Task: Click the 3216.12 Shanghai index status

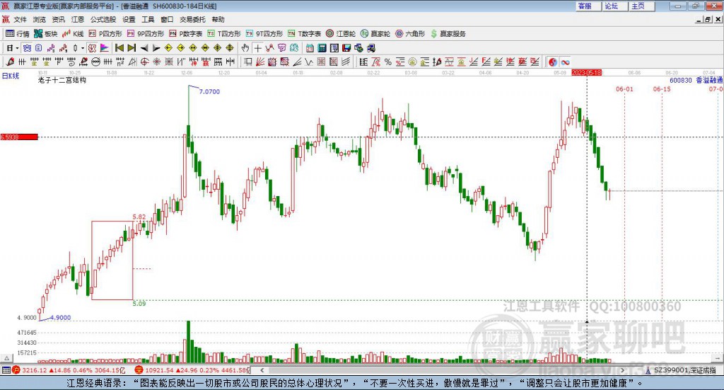Action: point(34,370)
